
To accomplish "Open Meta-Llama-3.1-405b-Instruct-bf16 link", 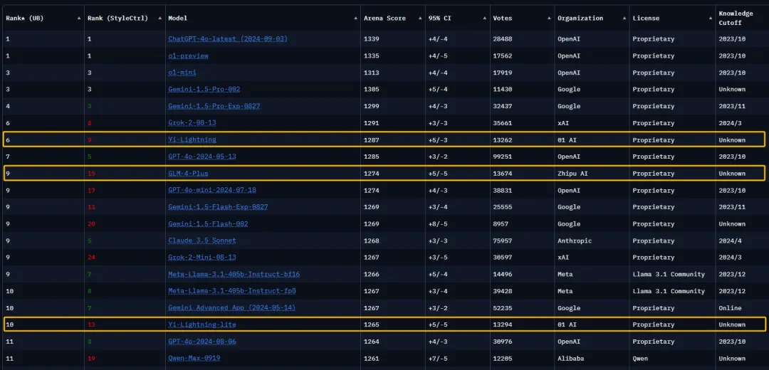I will (x=234, y=274).
